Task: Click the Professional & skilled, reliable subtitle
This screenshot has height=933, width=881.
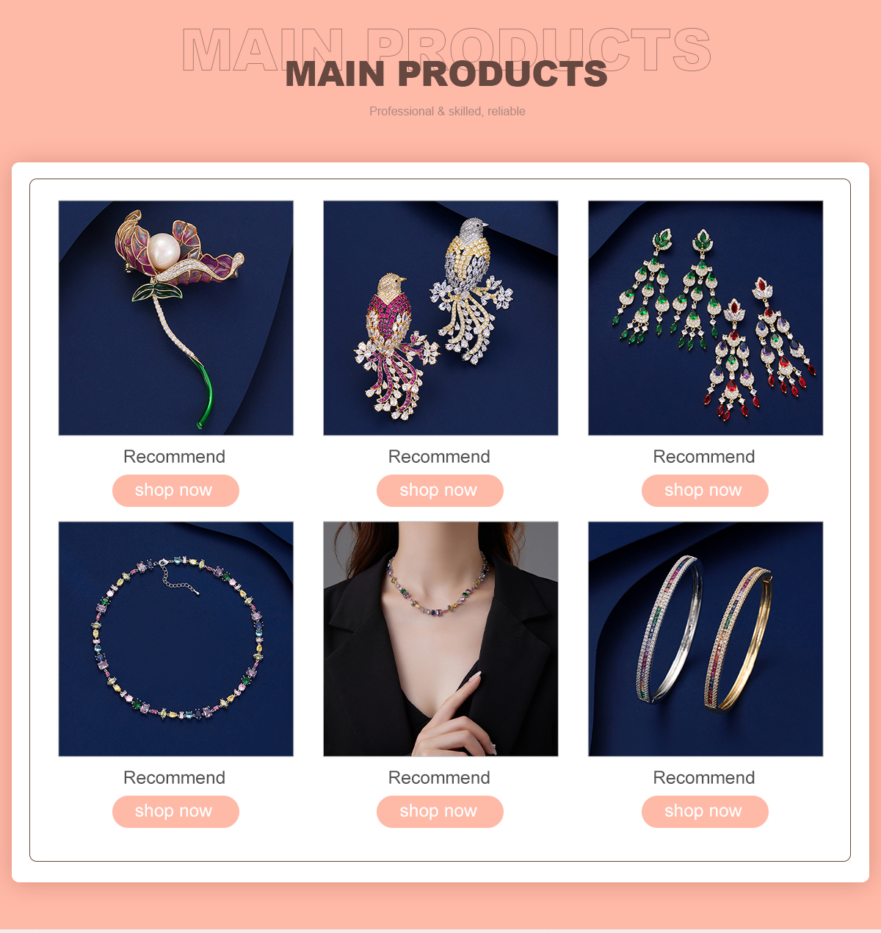Action: (447, 112)
